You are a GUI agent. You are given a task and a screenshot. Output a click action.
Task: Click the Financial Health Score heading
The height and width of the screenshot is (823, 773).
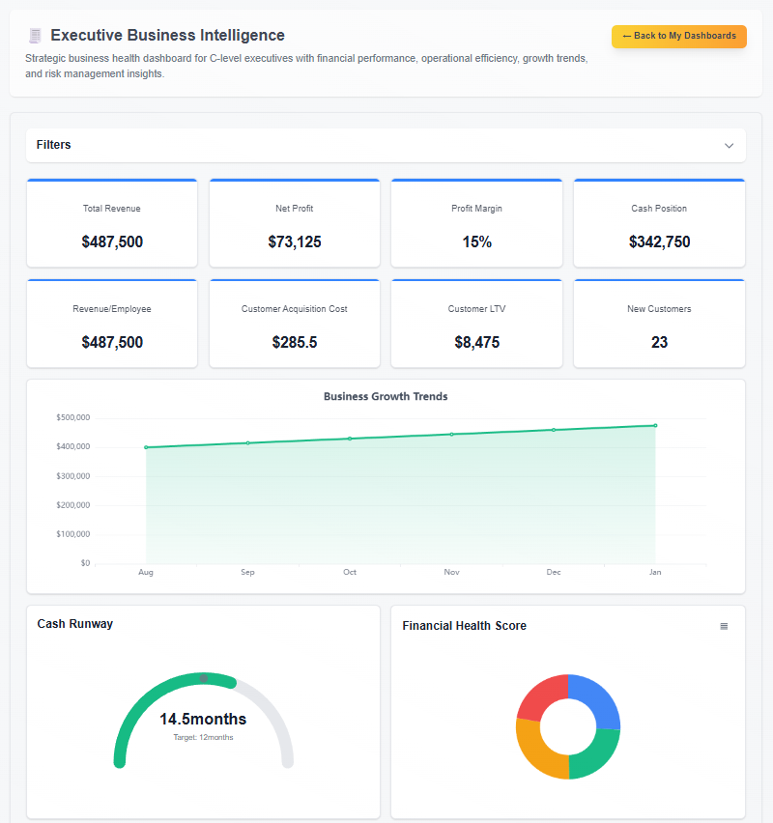(x=464, y=626)
